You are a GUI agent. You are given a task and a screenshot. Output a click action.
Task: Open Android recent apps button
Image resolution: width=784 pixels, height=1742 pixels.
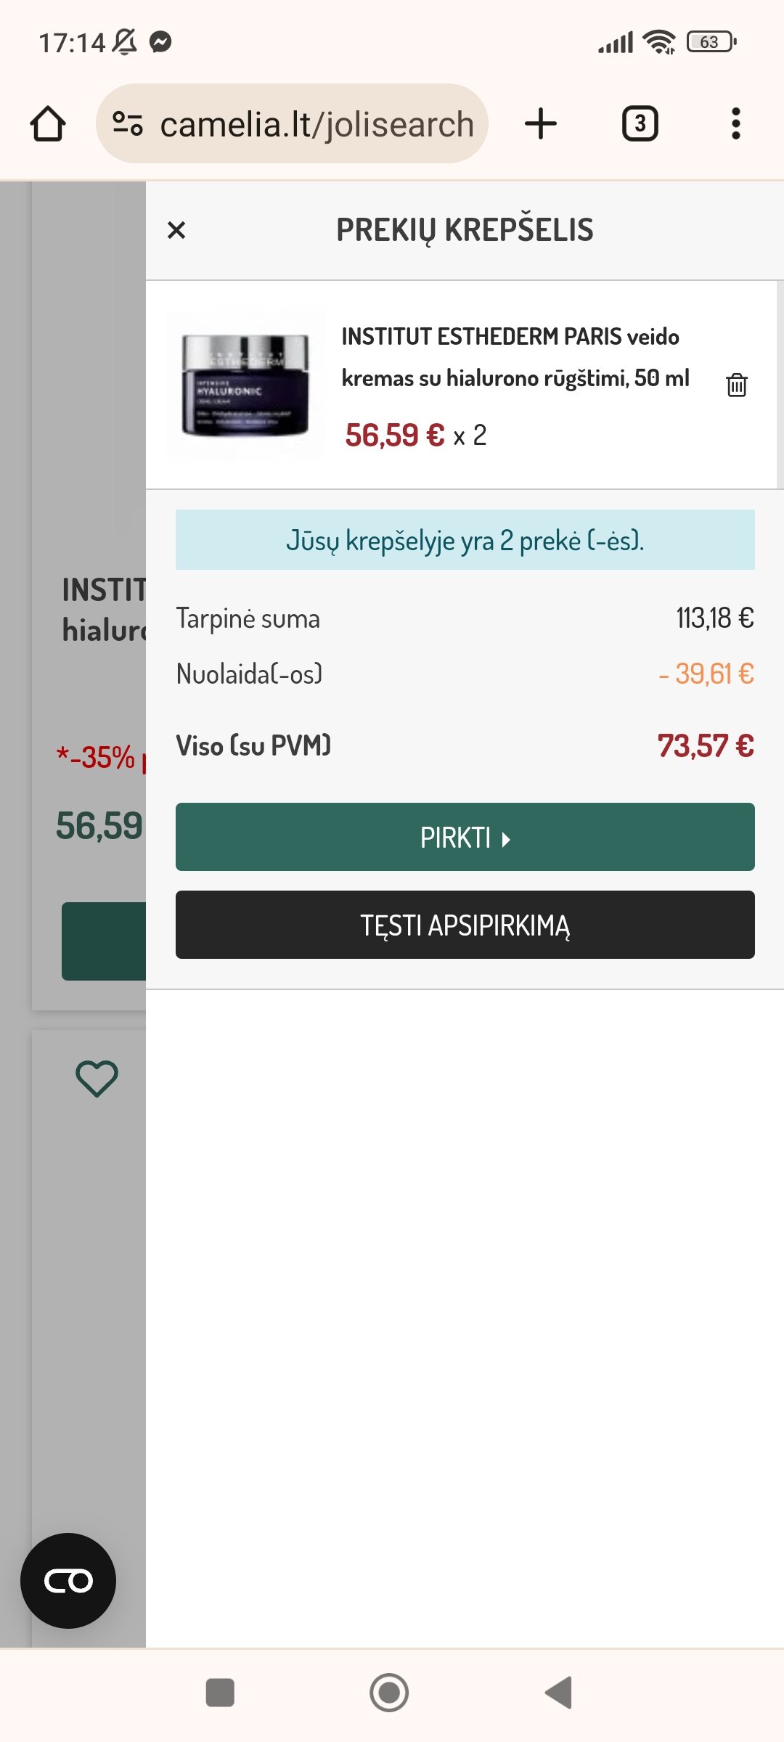point(220,1693)
